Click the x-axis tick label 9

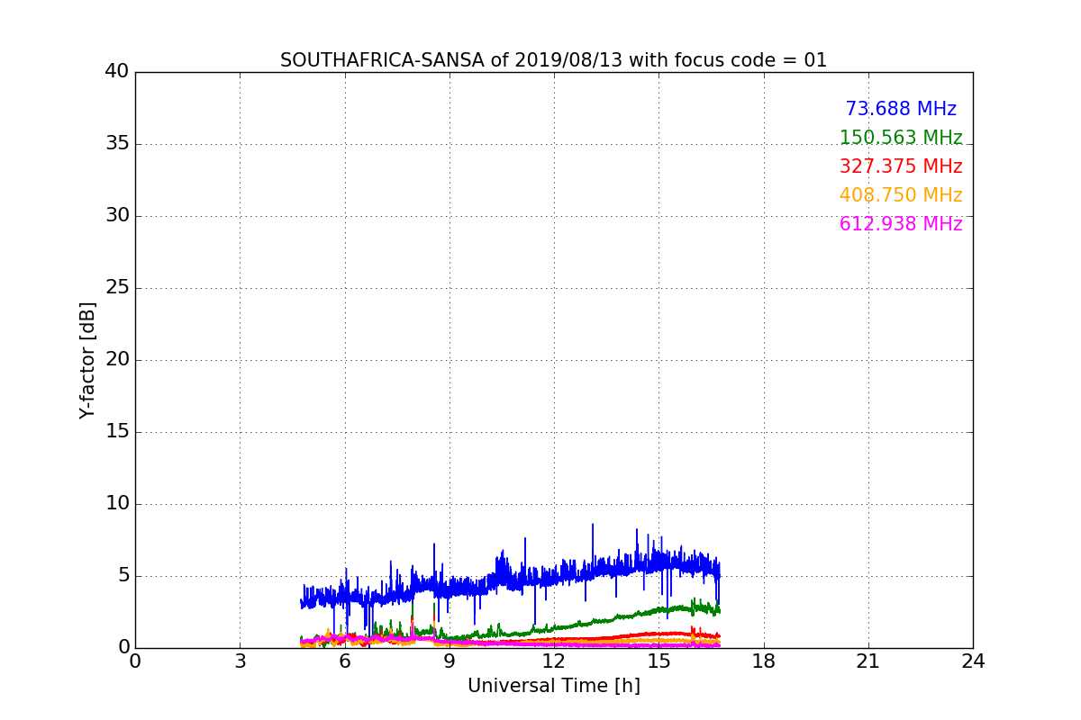pyautogui.click(x=450, y=661)
